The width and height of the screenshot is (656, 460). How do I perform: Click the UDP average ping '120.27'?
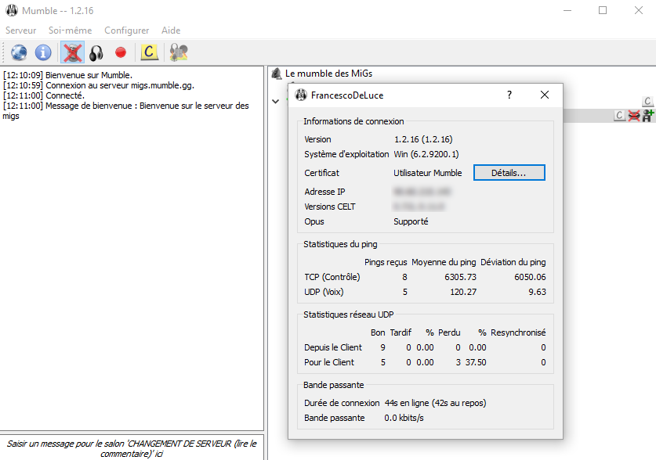click(463, 293)
